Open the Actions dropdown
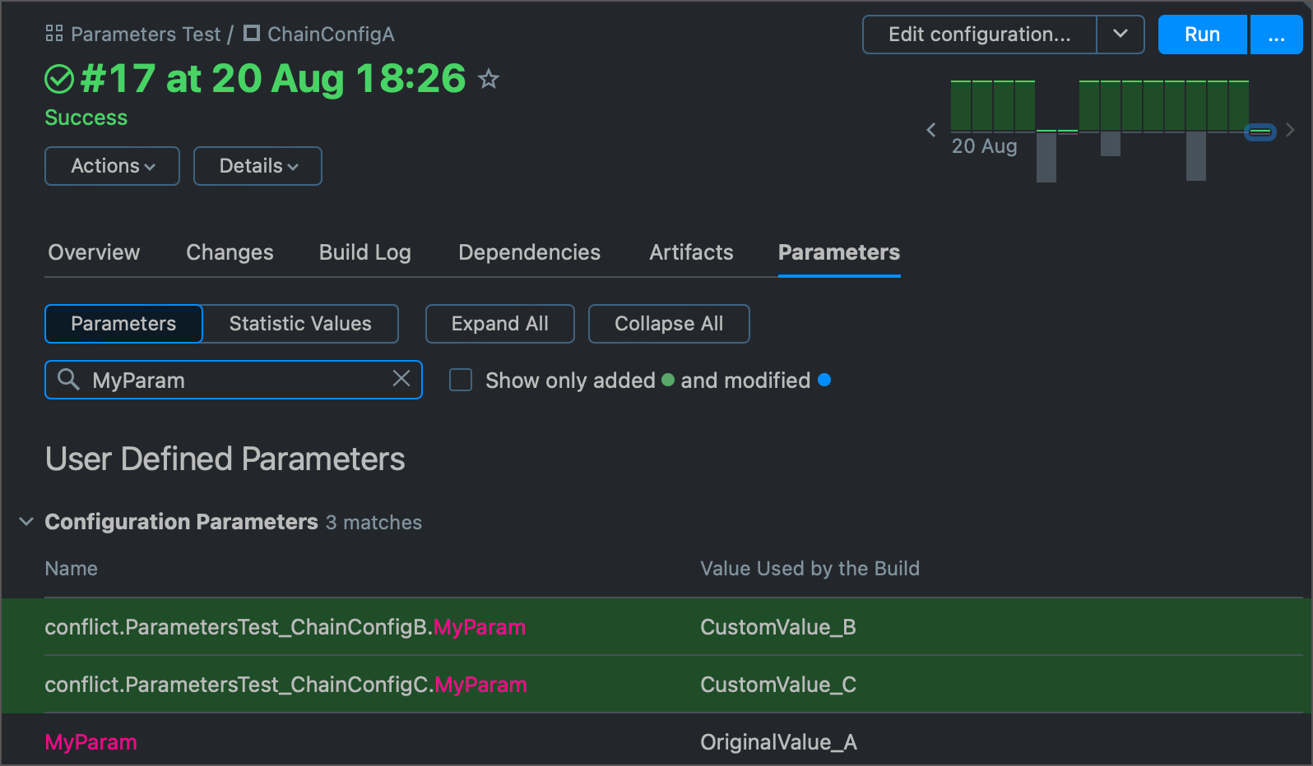1313x766 pixels. [112, 166]
